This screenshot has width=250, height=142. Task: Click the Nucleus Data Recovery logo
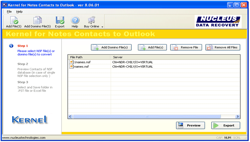(218, 22)
